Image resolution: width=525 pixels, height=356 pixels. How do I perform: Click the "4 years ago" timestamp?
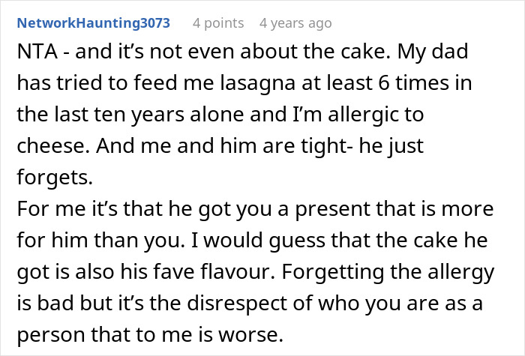click(x=295, y=23)
